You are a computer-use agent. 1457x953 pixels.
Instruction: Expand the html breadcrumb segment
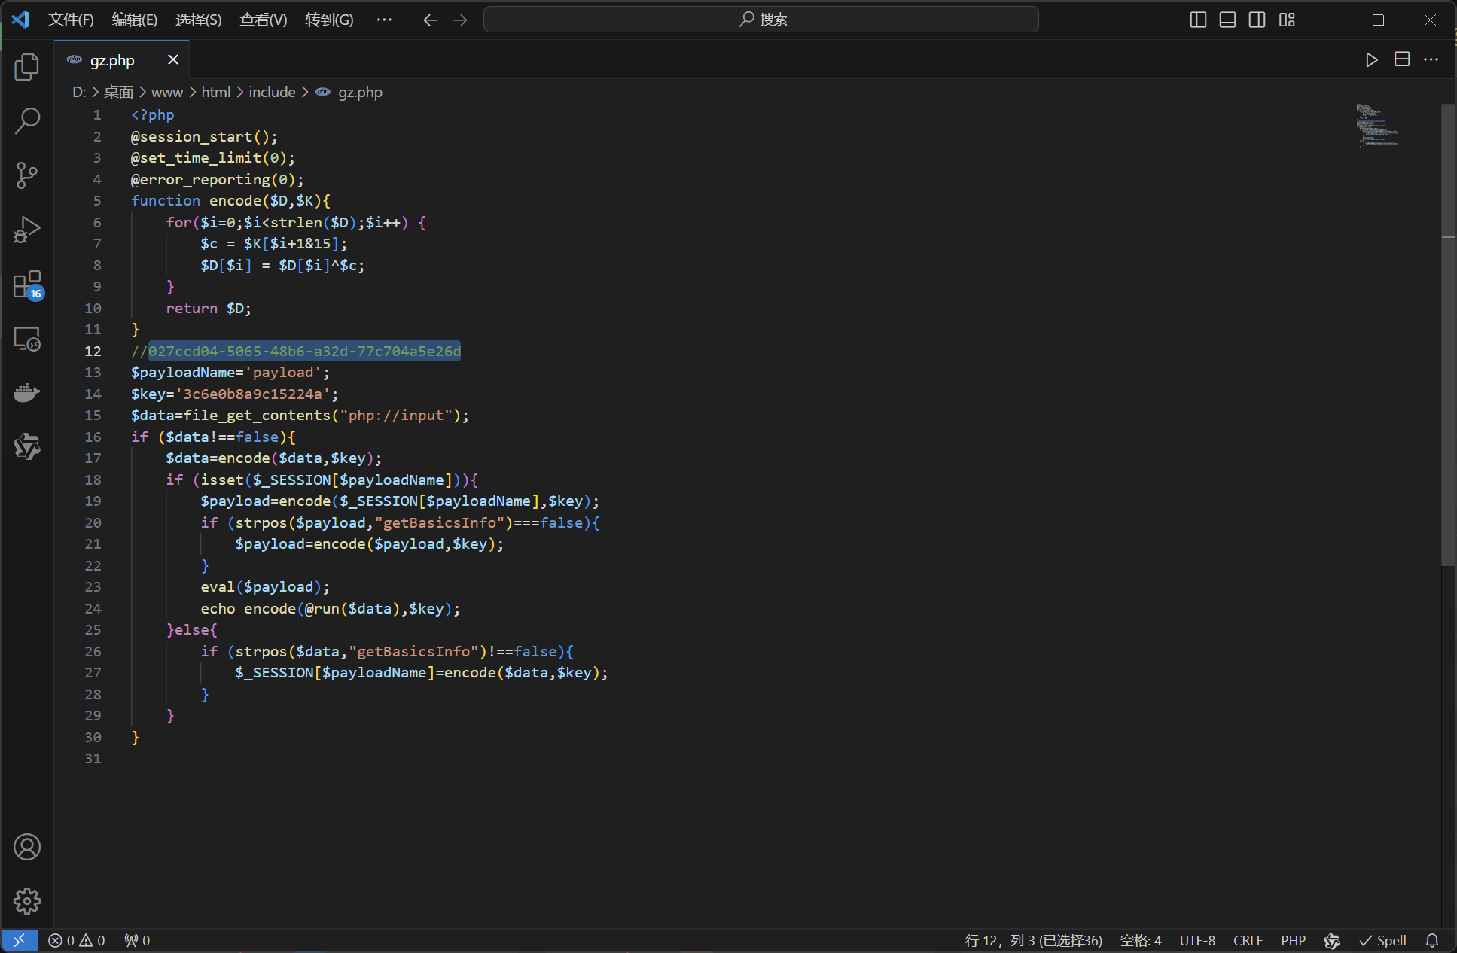(x=216, y=92)
